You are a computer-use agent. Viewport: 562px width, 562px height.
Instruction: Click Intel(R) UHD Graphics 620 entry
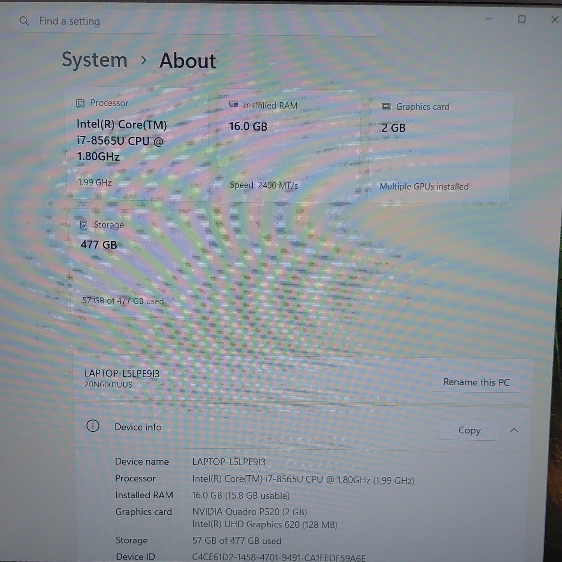pos(264,524)
